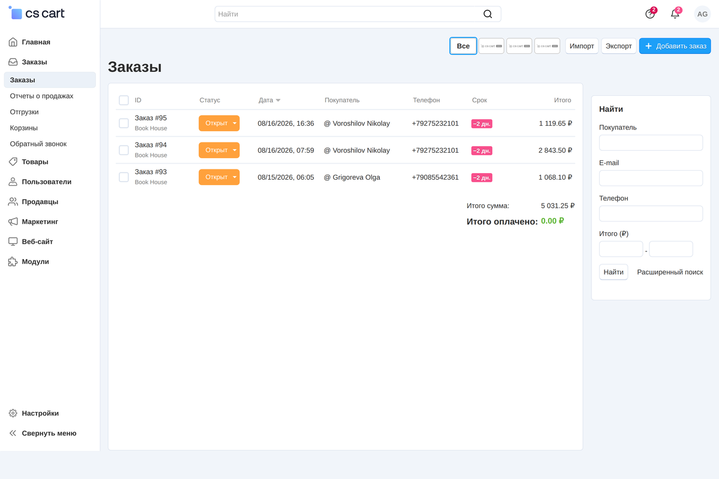Open the notifications bell
719x479 pixels.
[x=675, y=14]
